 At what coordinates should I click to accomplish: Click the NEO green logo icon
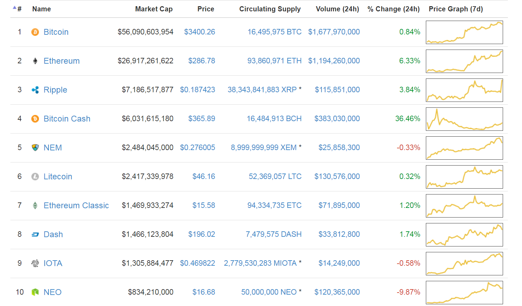click(x=35, y=292)
